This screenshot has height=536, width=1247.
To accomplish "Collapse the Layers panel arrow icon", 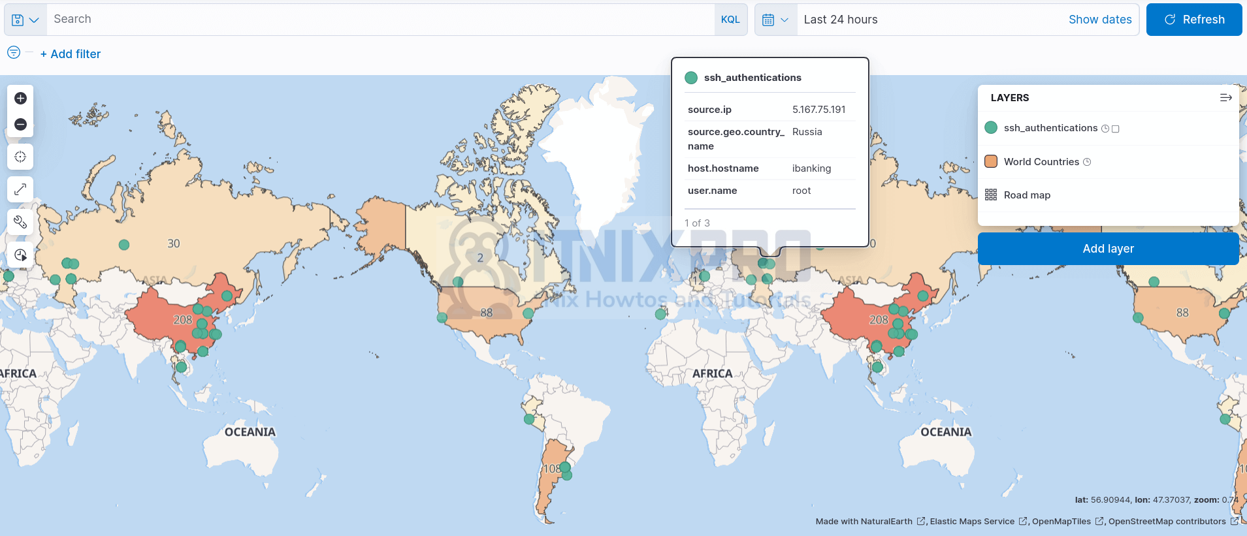I will pos(1225,98).
